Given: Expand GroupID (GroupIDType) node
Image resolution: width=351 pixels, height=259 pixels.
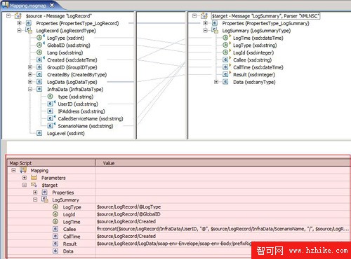Looking at the screenshot, I should (30, 67).
